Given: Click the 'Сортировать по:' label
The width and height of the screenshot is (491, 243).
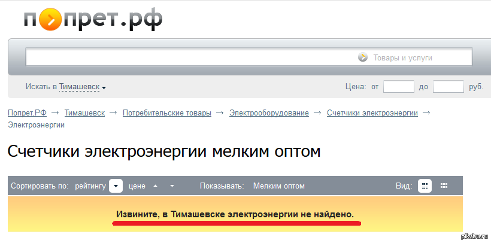Looking at the screenshot, I should [x=40, y=186].
